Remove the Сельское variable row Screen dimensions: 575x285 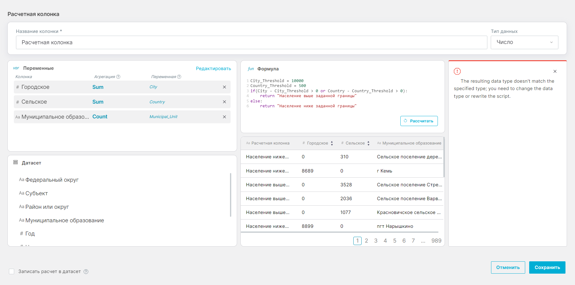click(x=224, y=102)
